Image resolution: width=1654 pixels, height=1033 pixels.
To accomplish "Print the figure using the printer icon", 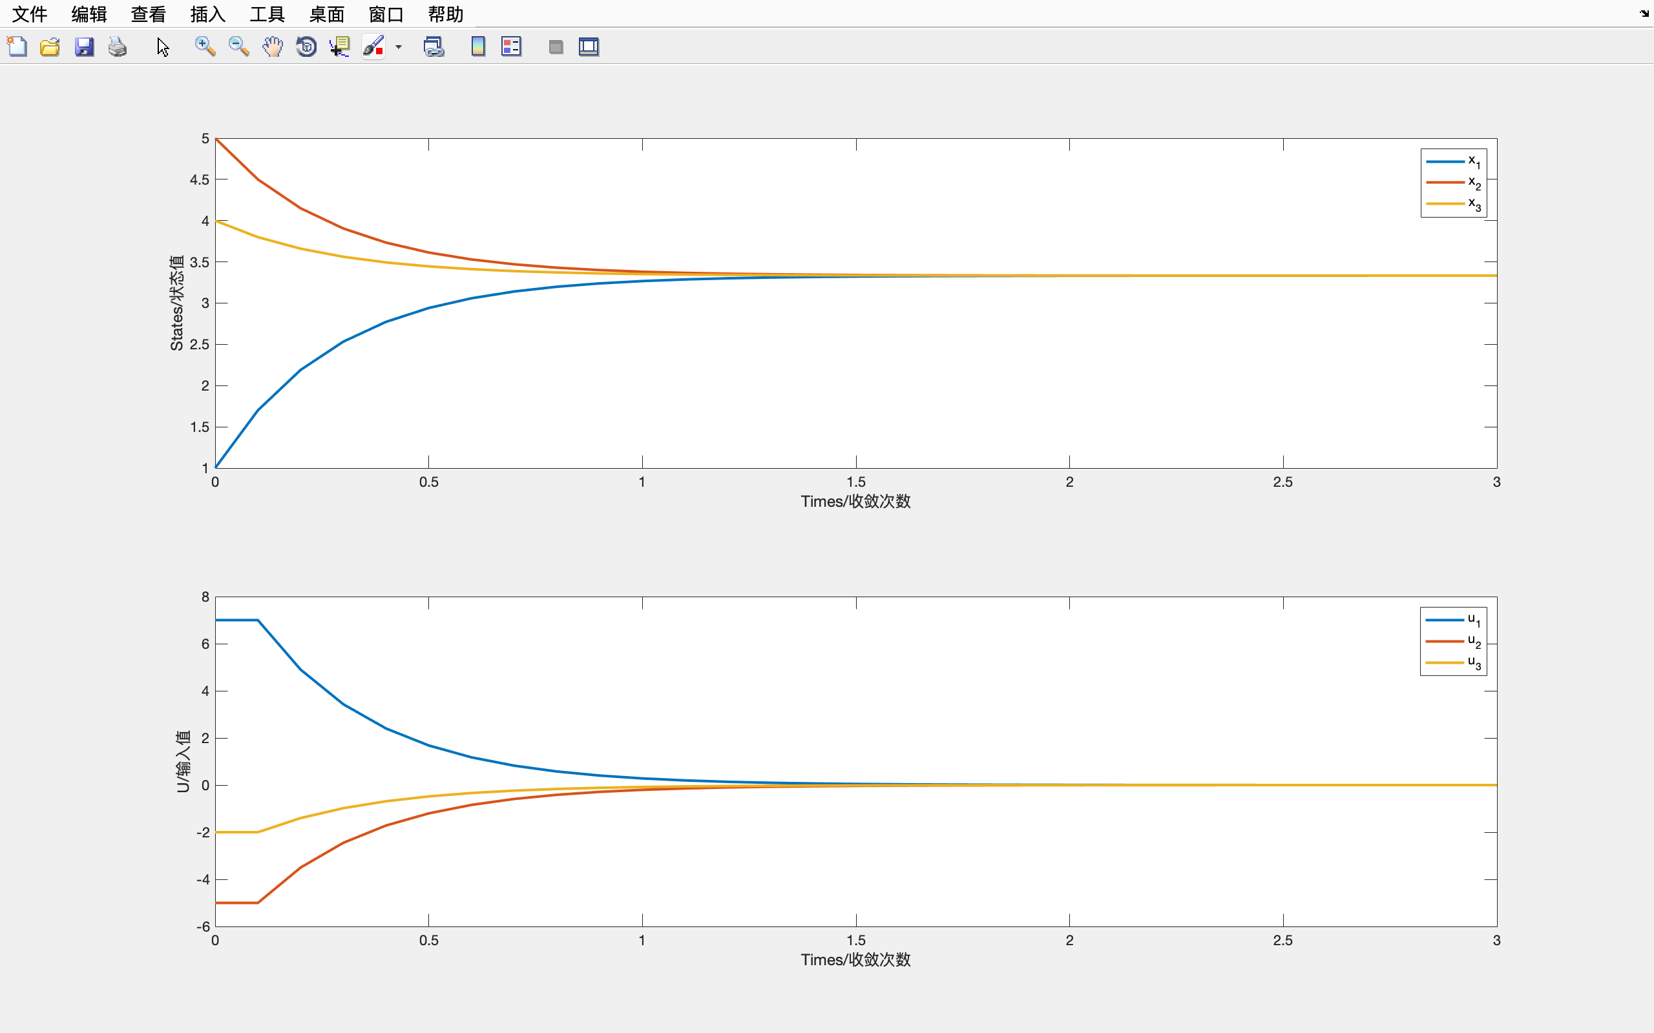I will point(118,46).
